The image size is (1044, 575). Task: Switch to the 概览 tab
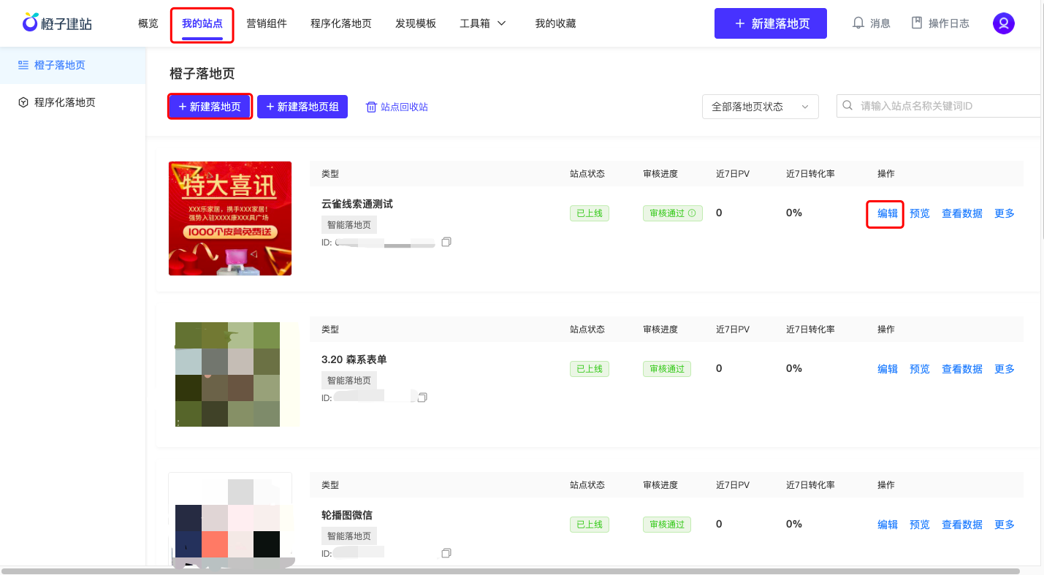pyautogui.click(x=148, y=23)
